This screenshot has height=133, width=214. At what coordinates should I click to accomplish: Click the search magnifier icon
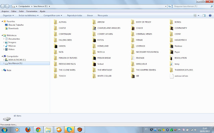212,6
